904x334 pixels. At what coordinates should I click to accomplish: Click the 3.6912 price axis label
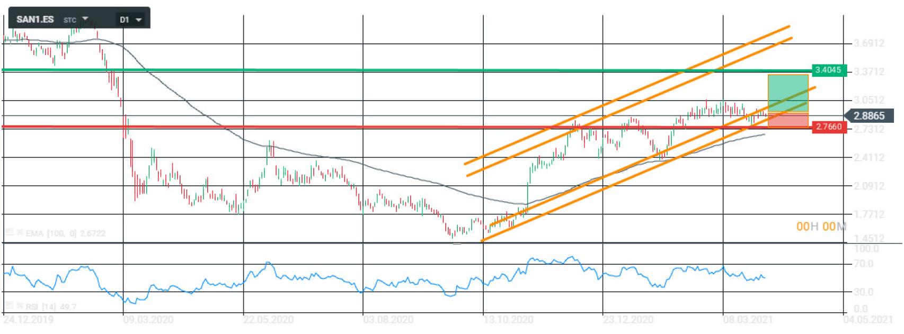[x=869, y=43]
